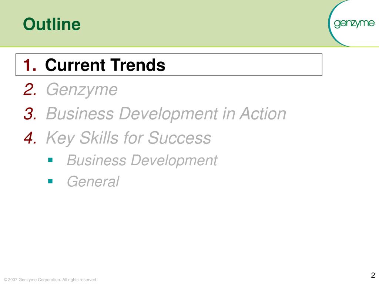The width and height of the screenshot is (379, 284).
Task: Click the Current Trends heading
Action: coord(105,65)
